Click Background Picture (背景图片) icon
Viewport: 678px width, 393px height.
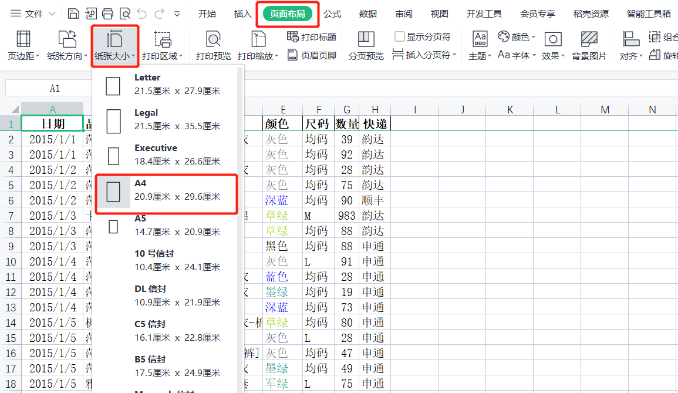[589, 46]
